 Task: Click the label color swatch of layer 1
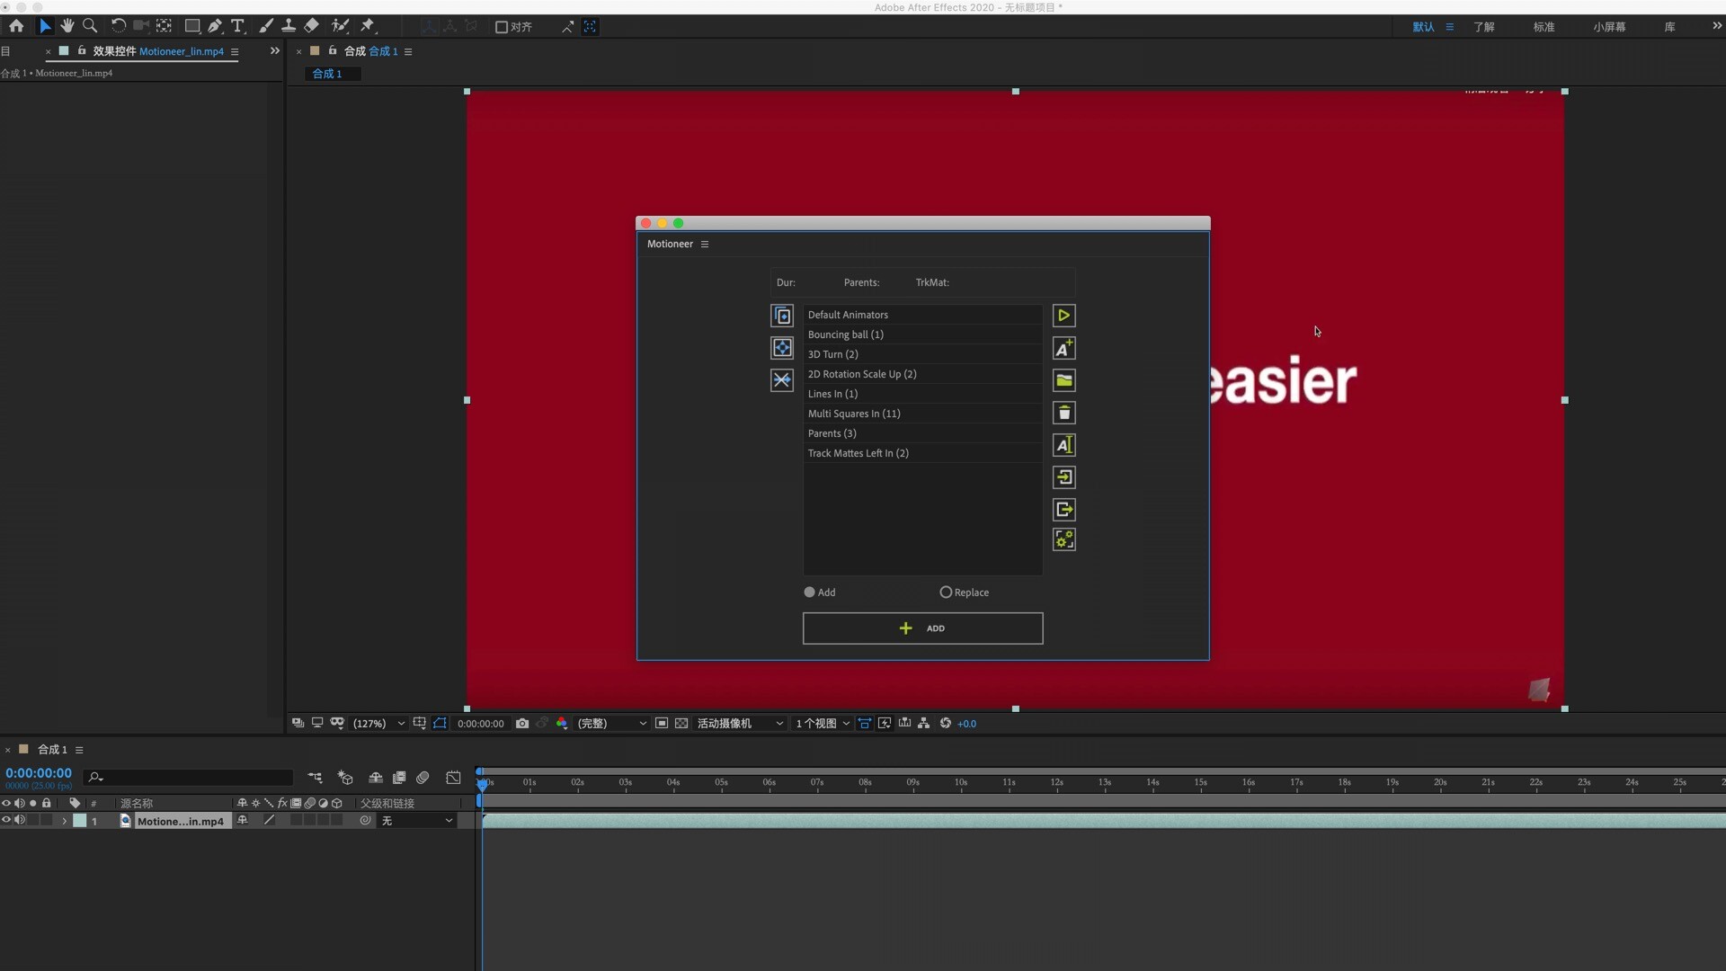(80, 820)
